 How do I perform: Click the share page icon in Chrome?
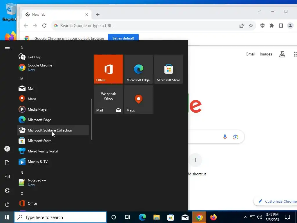[242, 26]
